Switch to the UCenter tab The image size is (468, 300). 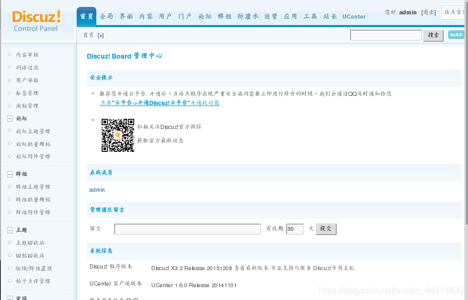coord(354,17)
